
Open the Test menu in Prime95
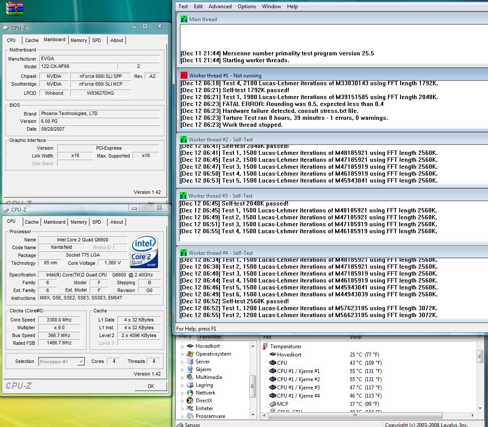(183, 6)
